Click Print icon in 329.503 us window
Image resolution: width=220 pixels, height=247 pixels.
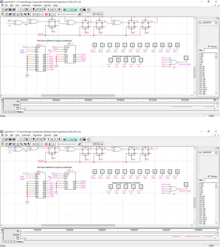click(14, 139)
